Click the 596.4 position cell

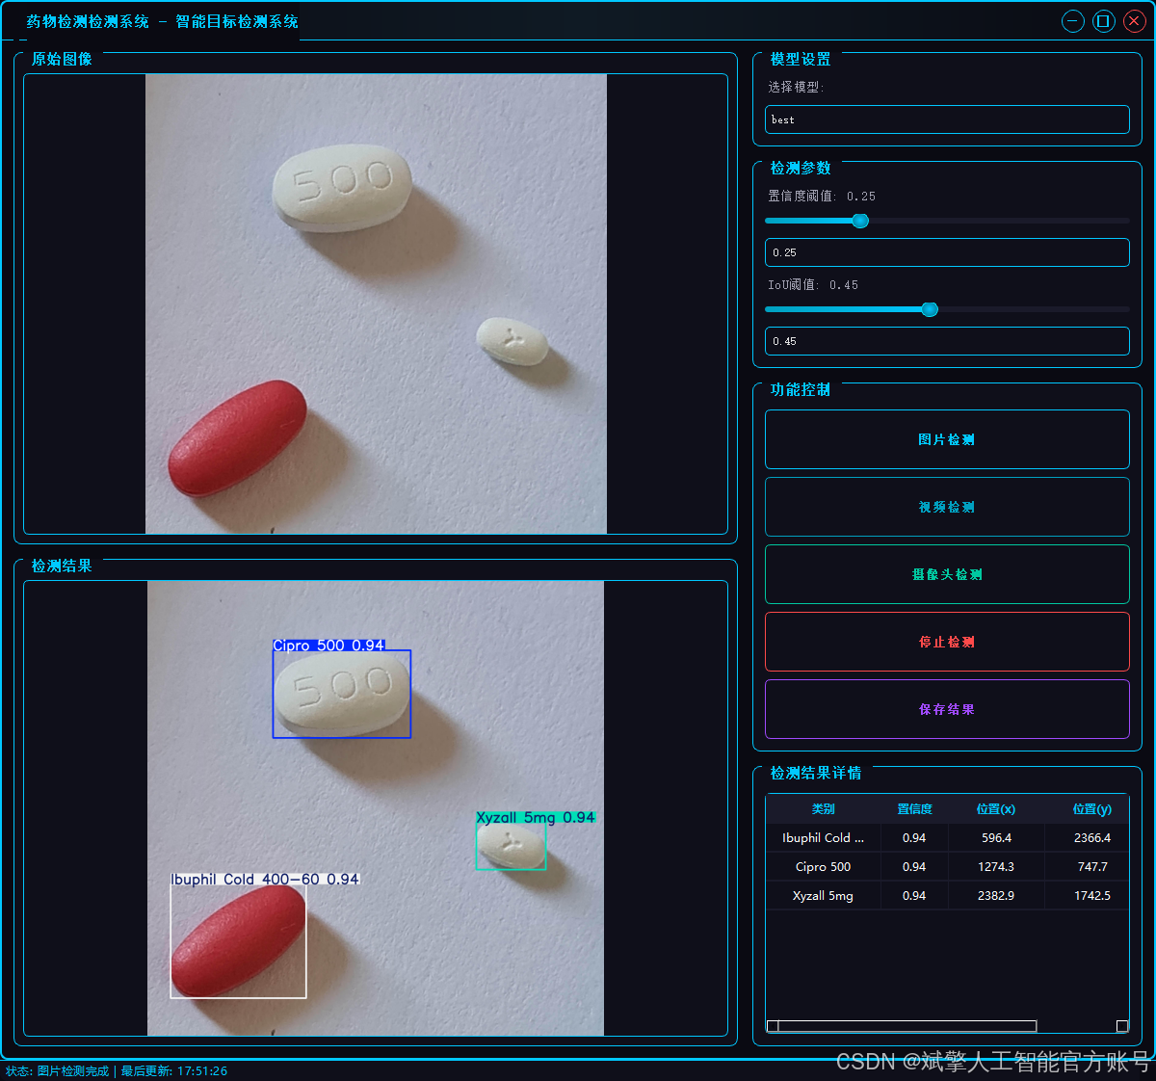coord(996,838)
